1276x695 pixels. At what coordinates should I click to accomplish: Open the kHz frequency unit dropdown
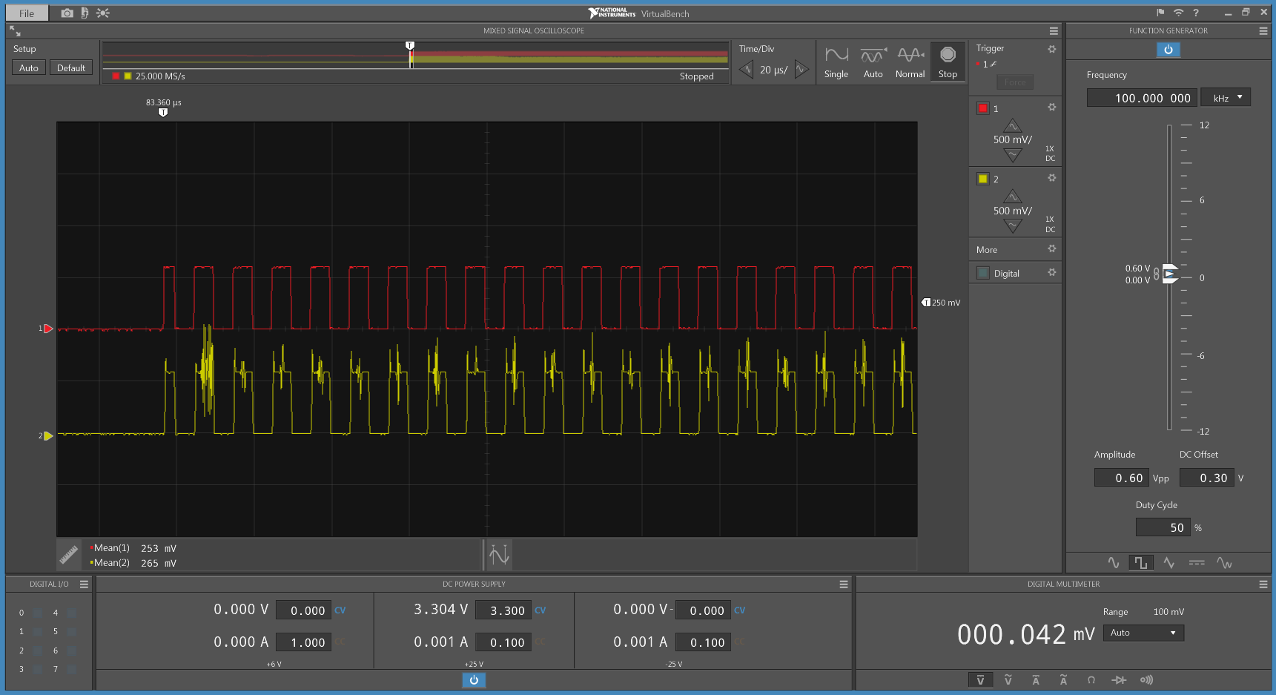point(1226,98)
